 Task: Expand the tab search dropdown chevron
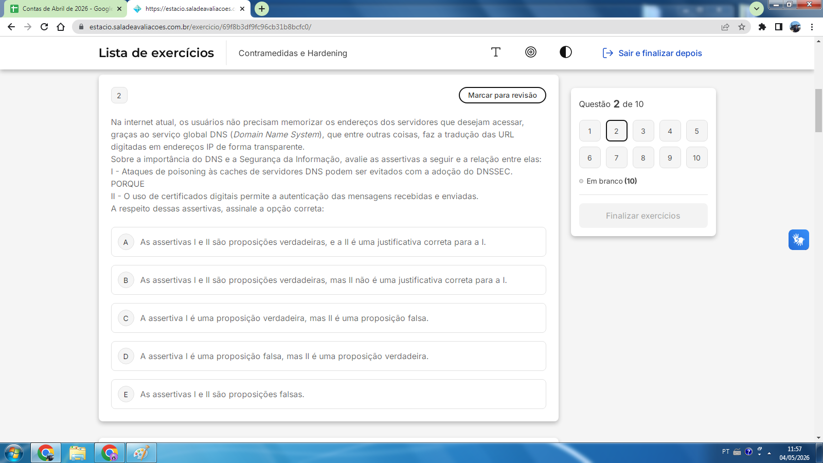[757, 9]
